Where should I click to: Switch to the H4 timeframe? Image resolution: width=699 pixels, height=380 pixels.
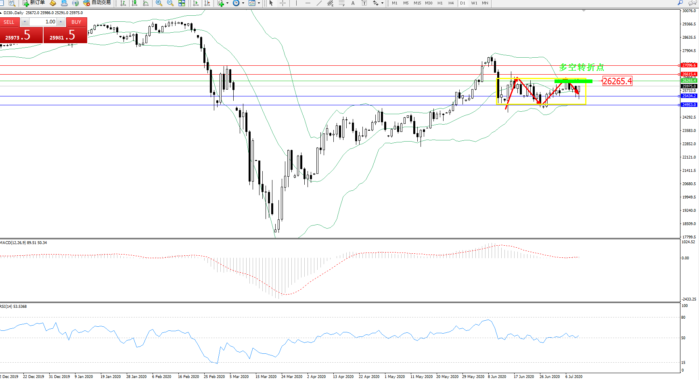(451, 3)
